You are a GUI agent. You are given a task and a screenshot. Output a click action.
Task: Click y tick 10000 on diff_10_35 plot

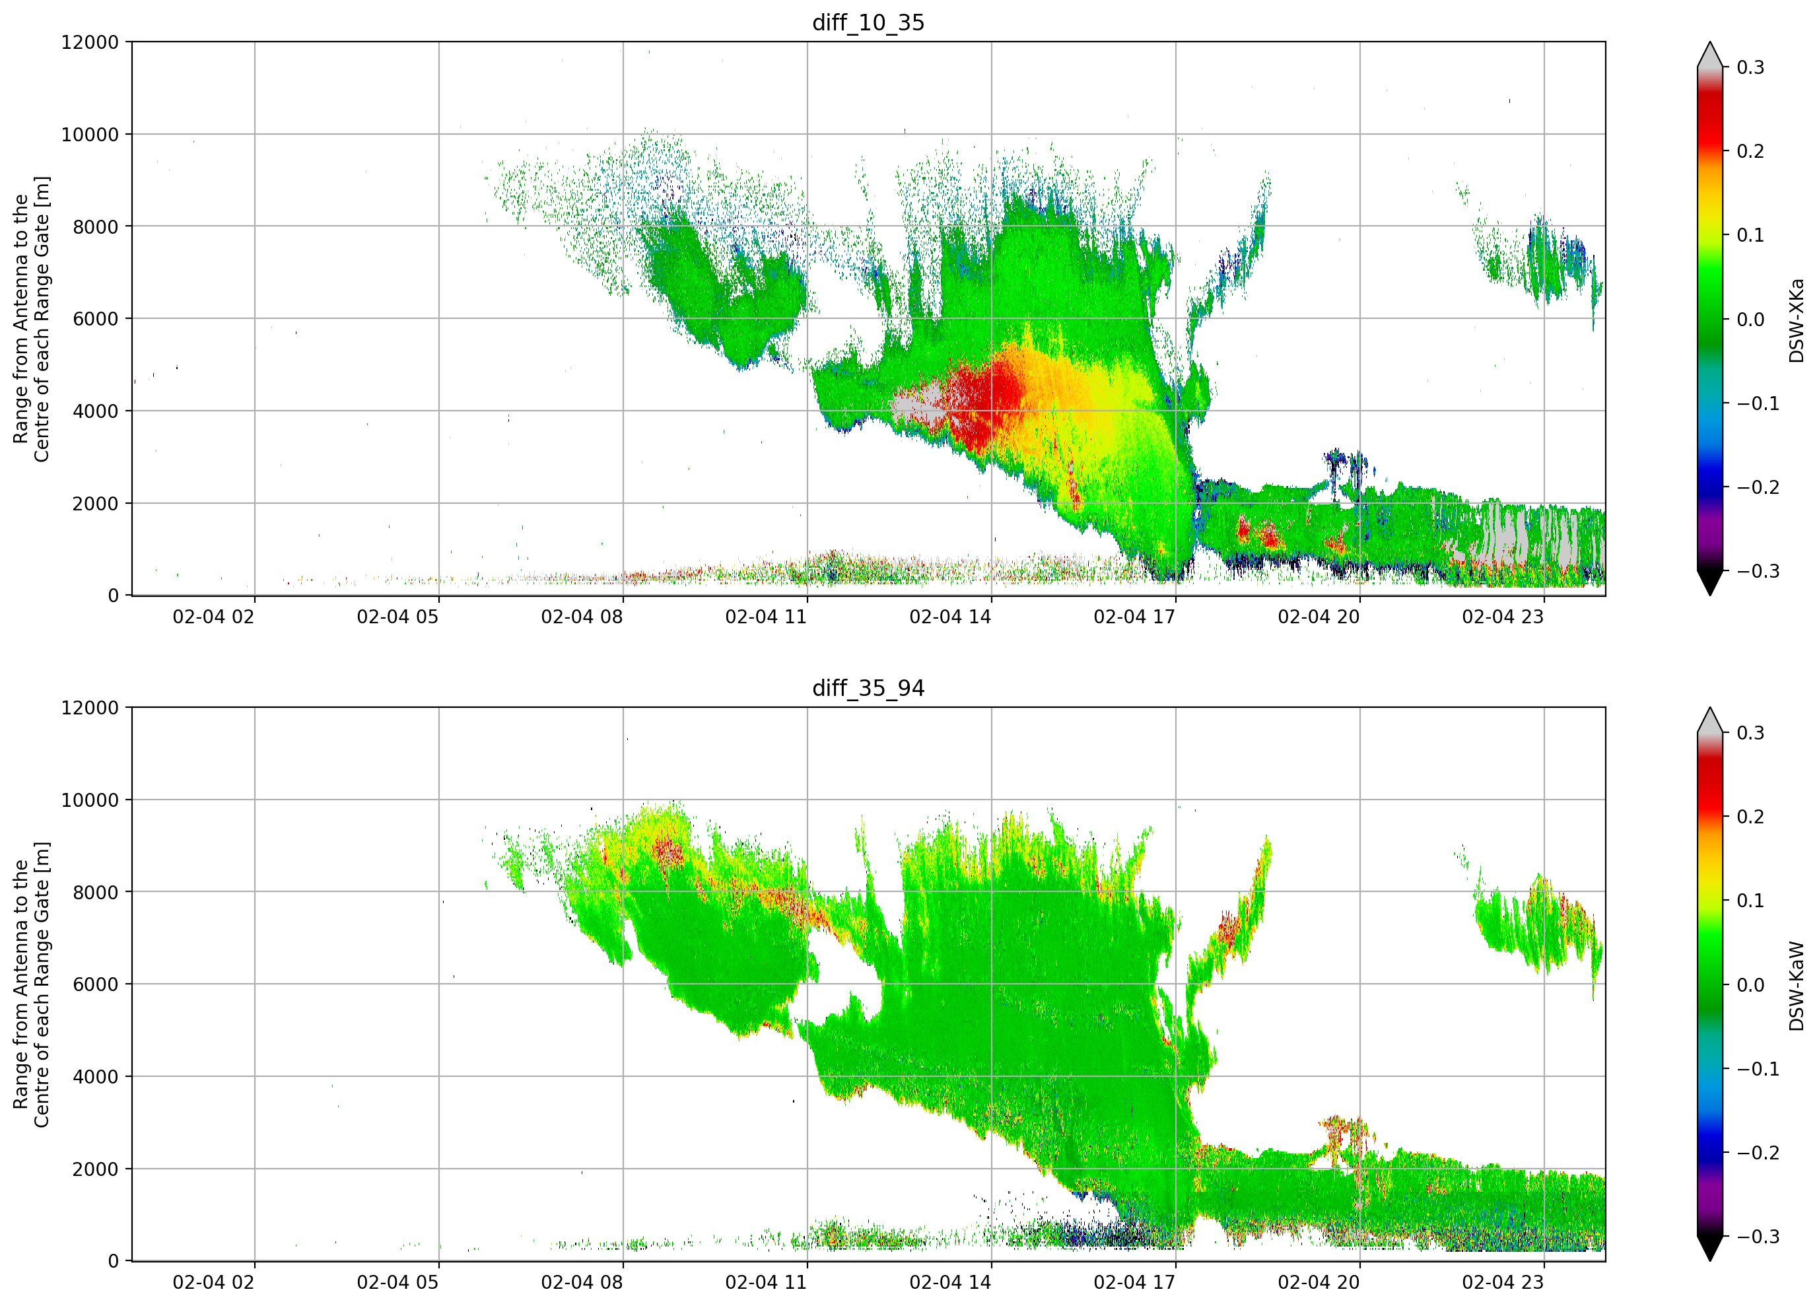[90, 134]
